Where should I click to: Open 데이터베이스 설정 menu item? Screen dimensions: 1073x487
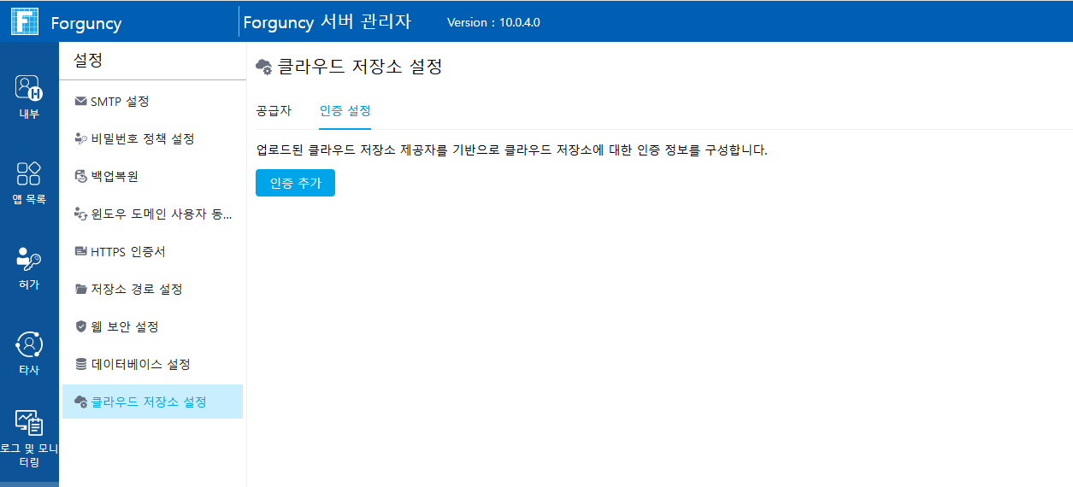tap(152, 364)
